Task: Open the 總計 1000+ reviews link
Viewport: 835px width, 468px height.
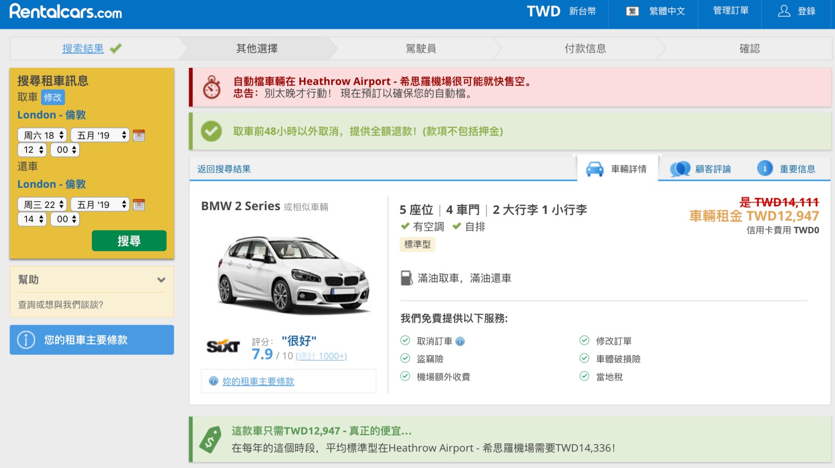Action: 321,356
